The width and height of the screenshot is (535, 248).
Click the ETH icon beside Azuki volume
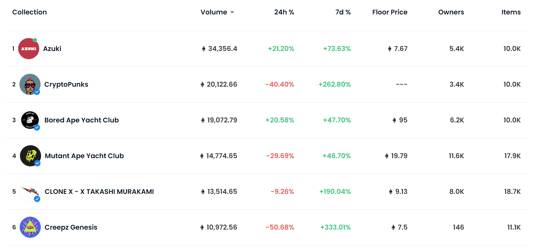[x=203, y=49]
